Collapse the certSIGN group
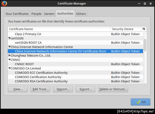The image size is (155, 114). 10,38
